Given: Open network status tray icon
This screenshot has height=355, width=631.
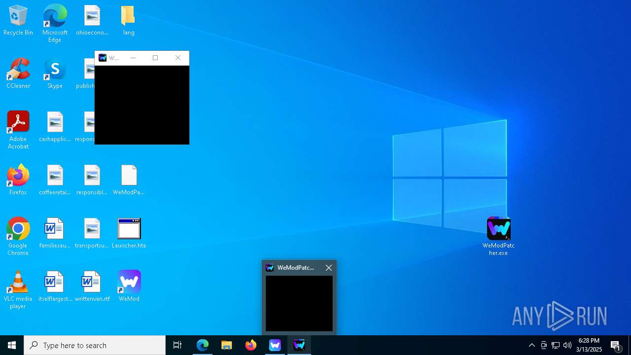Looking at the screenshot, I should click(x=556, y=345).
